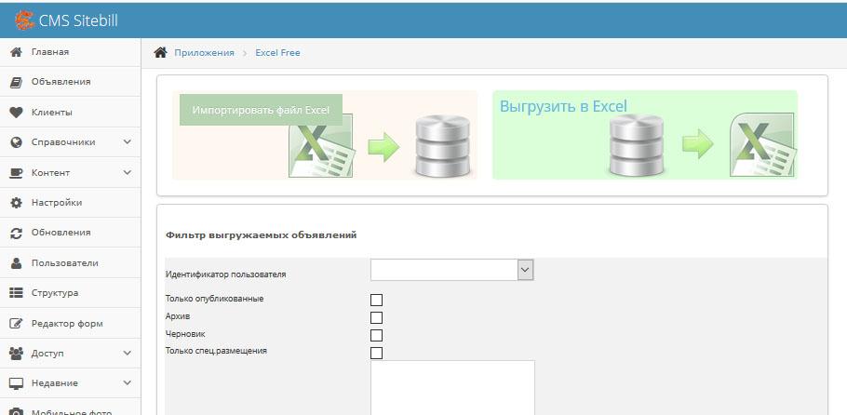Viewport: 847px width, 415px height.
Task: Click the gear icon beside Настройки
Action: coord(16,203)
